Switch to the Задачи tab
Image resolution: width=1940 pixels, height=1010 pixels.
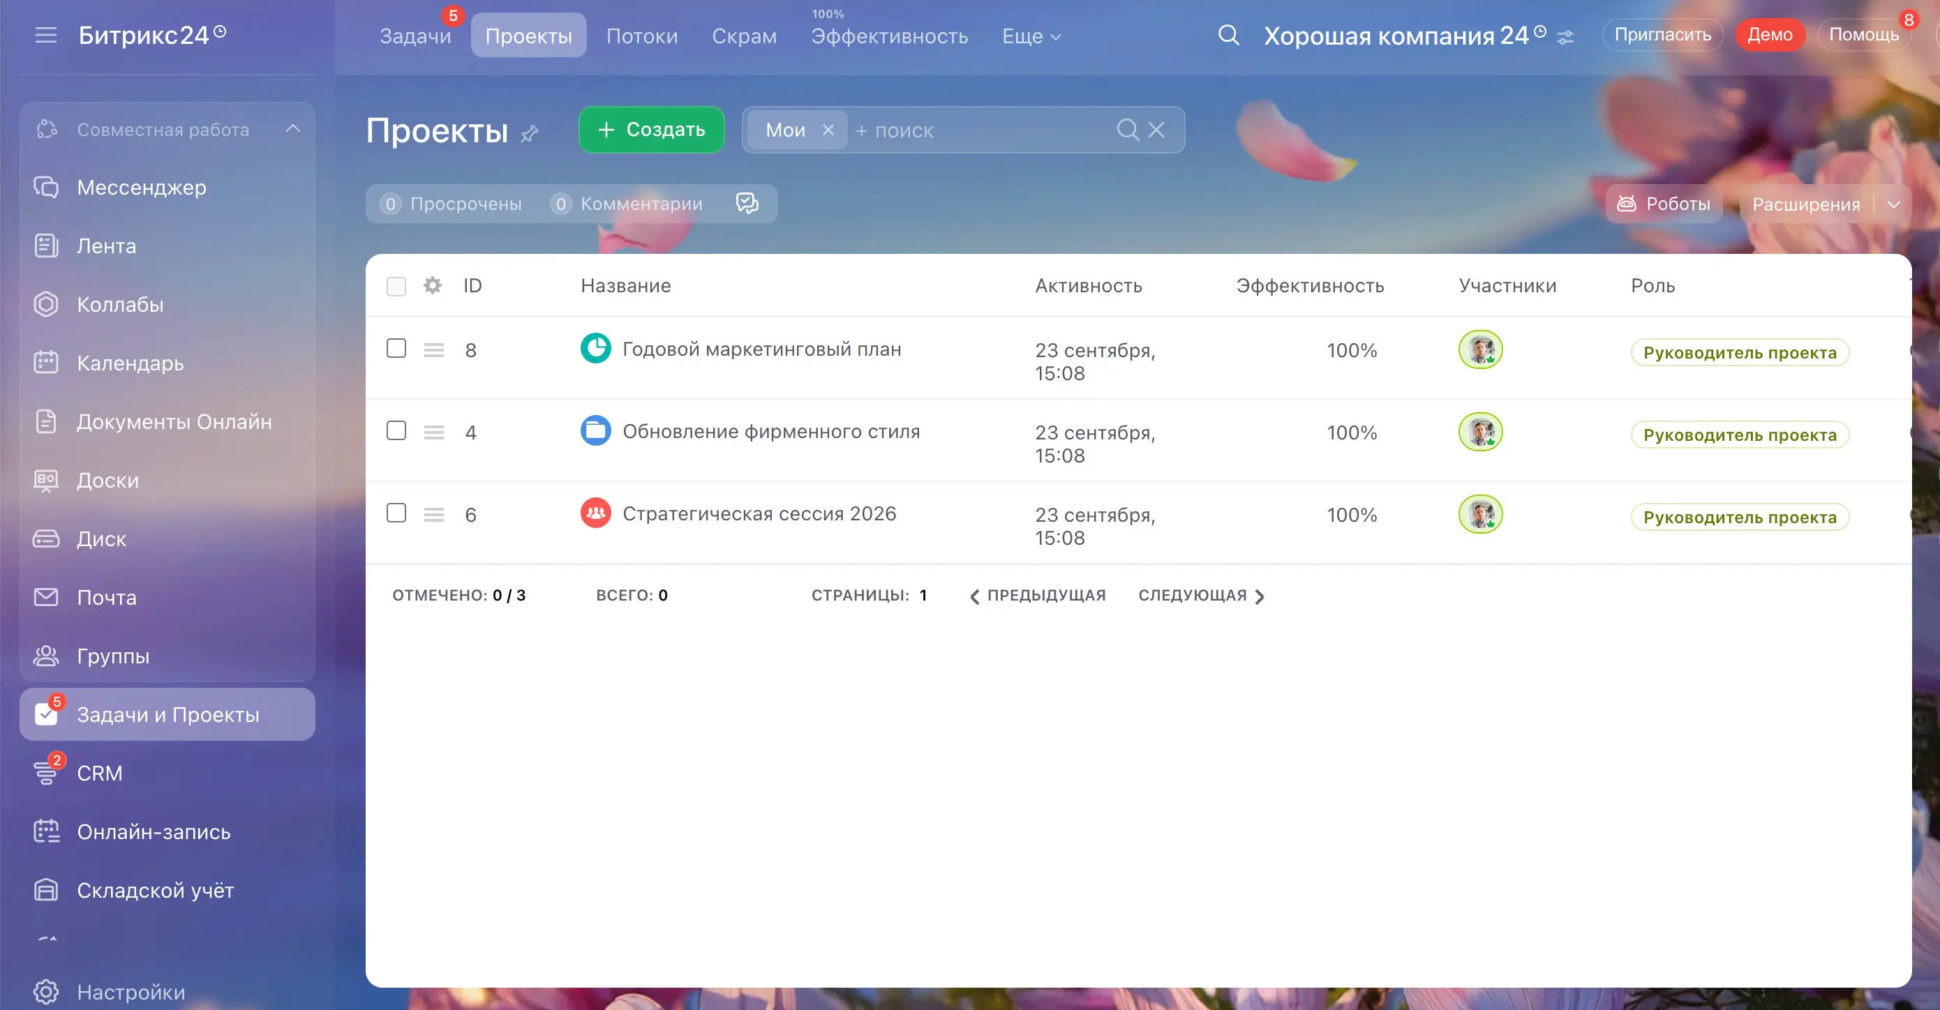415,36
